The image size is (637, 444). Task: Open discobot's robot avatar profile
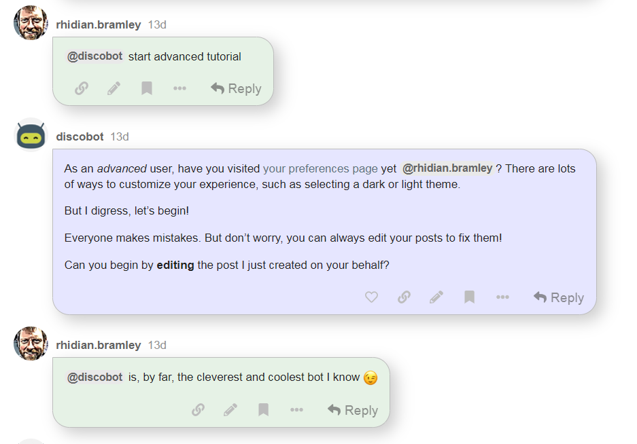31,135
